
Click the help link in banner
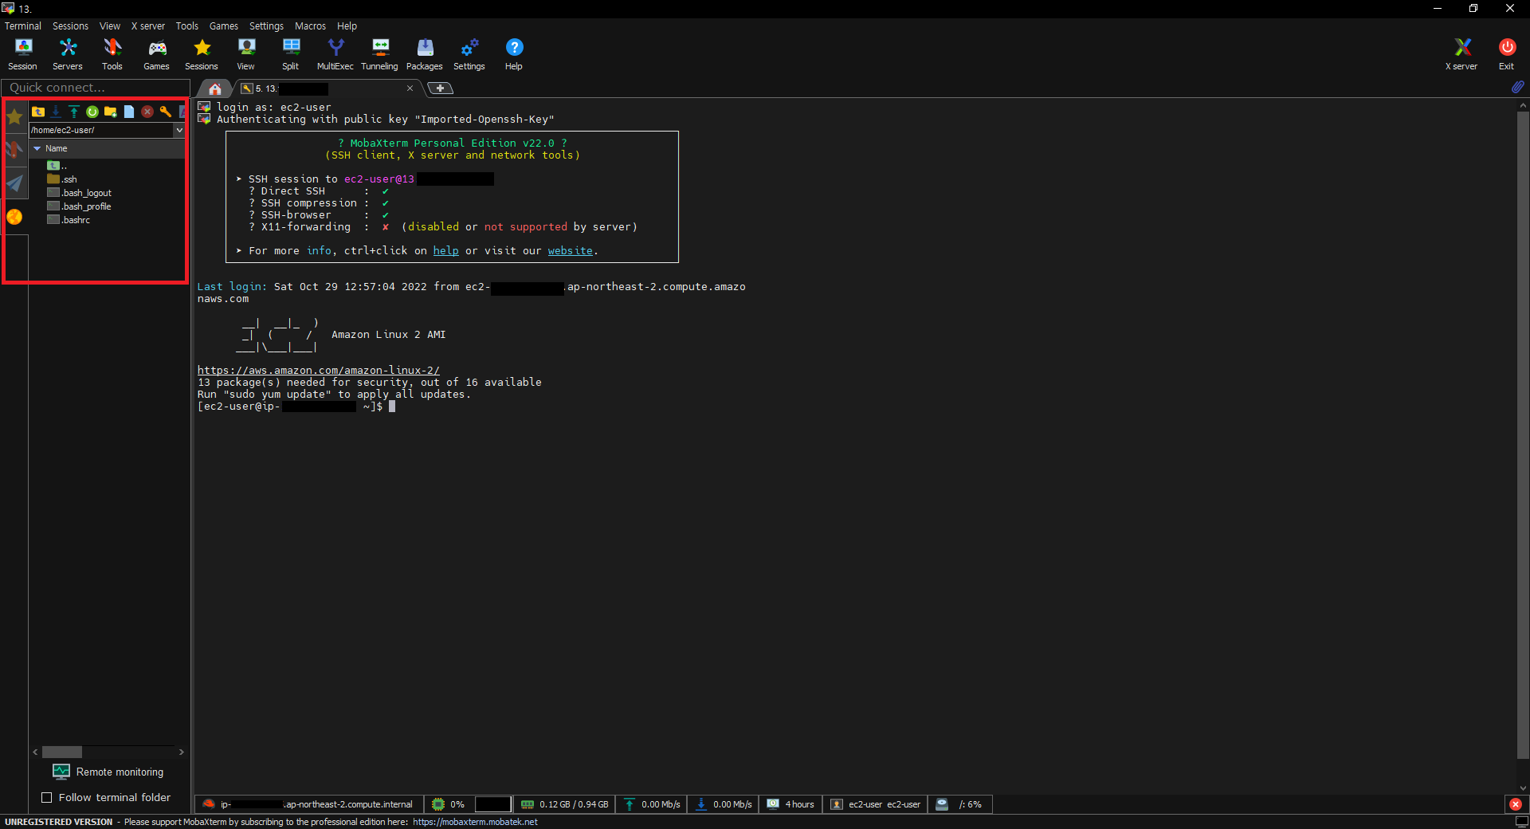(x=445, y=250)
